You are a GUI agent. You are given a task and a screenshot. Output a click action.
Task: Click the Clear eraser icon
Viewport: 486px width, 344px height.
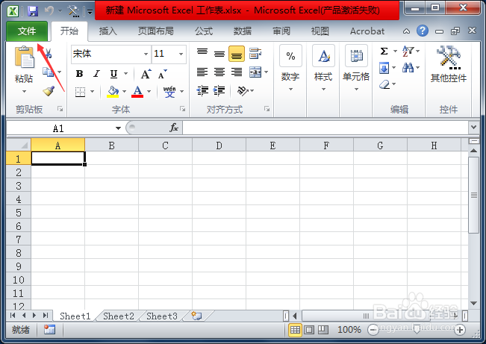[x=384, y=84]
